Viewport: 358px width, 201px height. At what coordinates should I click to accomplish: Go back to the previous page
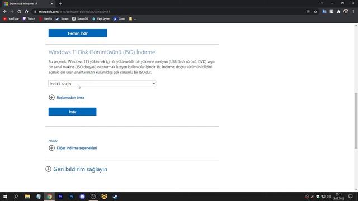coord(5,12)
